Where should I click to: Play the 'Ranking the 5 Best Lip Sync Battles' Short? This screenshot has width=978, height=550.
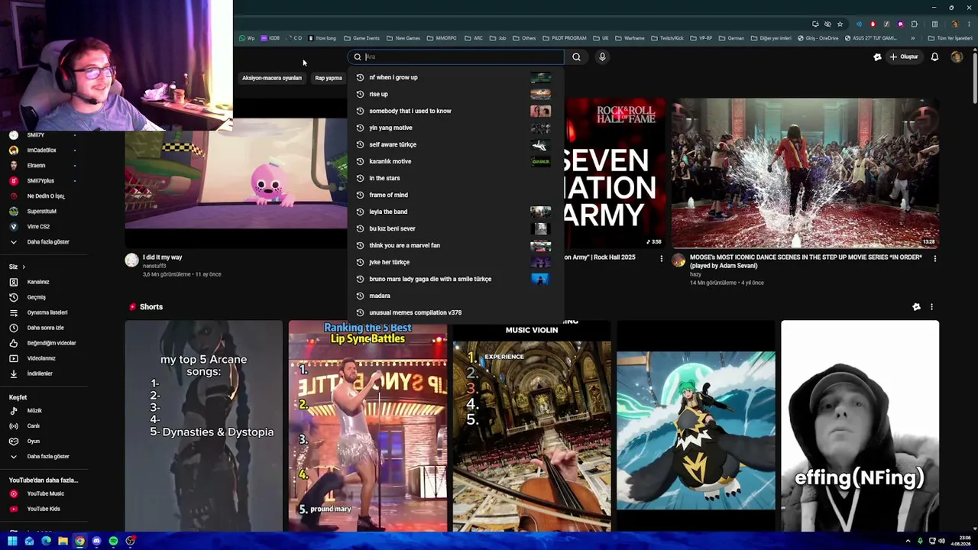[x=368, y=425]
